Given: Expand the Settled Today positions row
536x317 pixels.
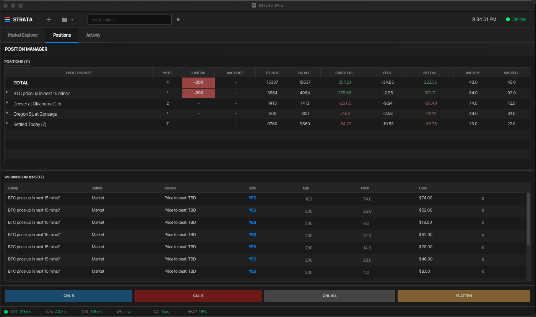Looking at the screenshot, I should [7, 124].
